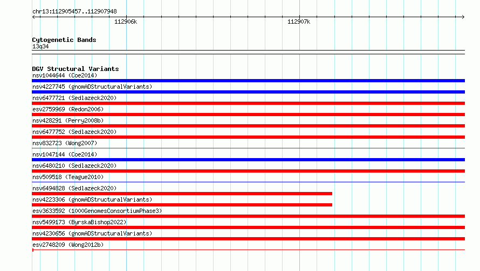
Task: Click the shorter red bar for nsv6494828
Action: click(x=182, y=194)
